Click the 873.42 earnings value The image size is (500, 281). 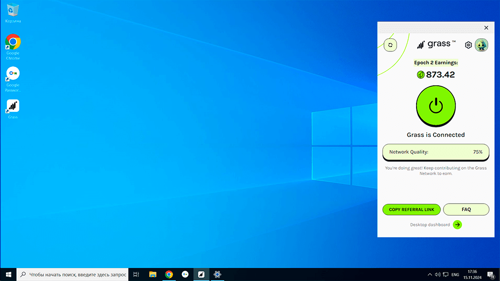point(440,74)
